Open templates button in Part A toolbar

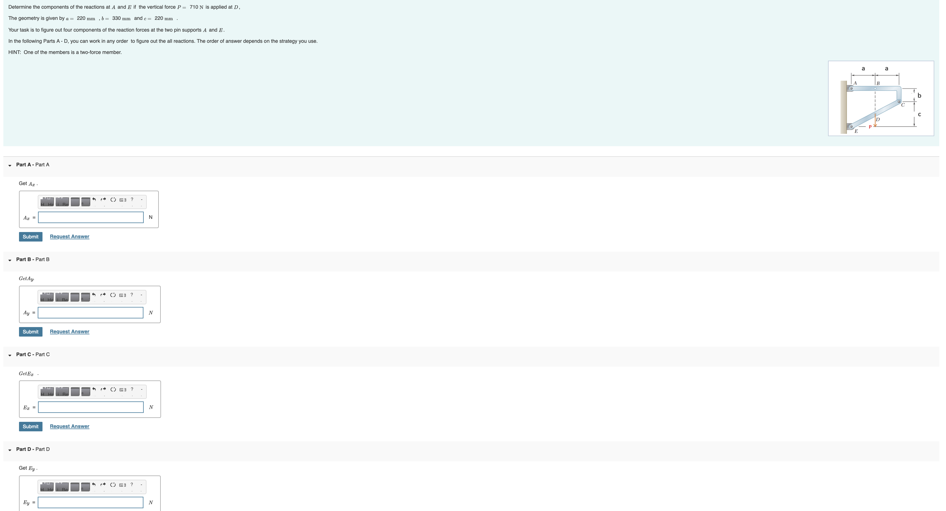click(47, 202)
